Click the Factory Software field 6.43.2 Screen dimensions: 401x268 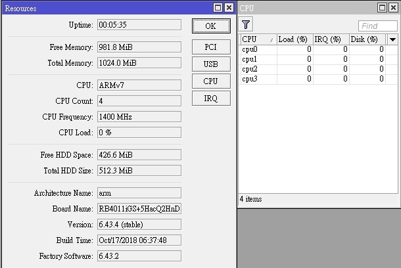point(139,256)
